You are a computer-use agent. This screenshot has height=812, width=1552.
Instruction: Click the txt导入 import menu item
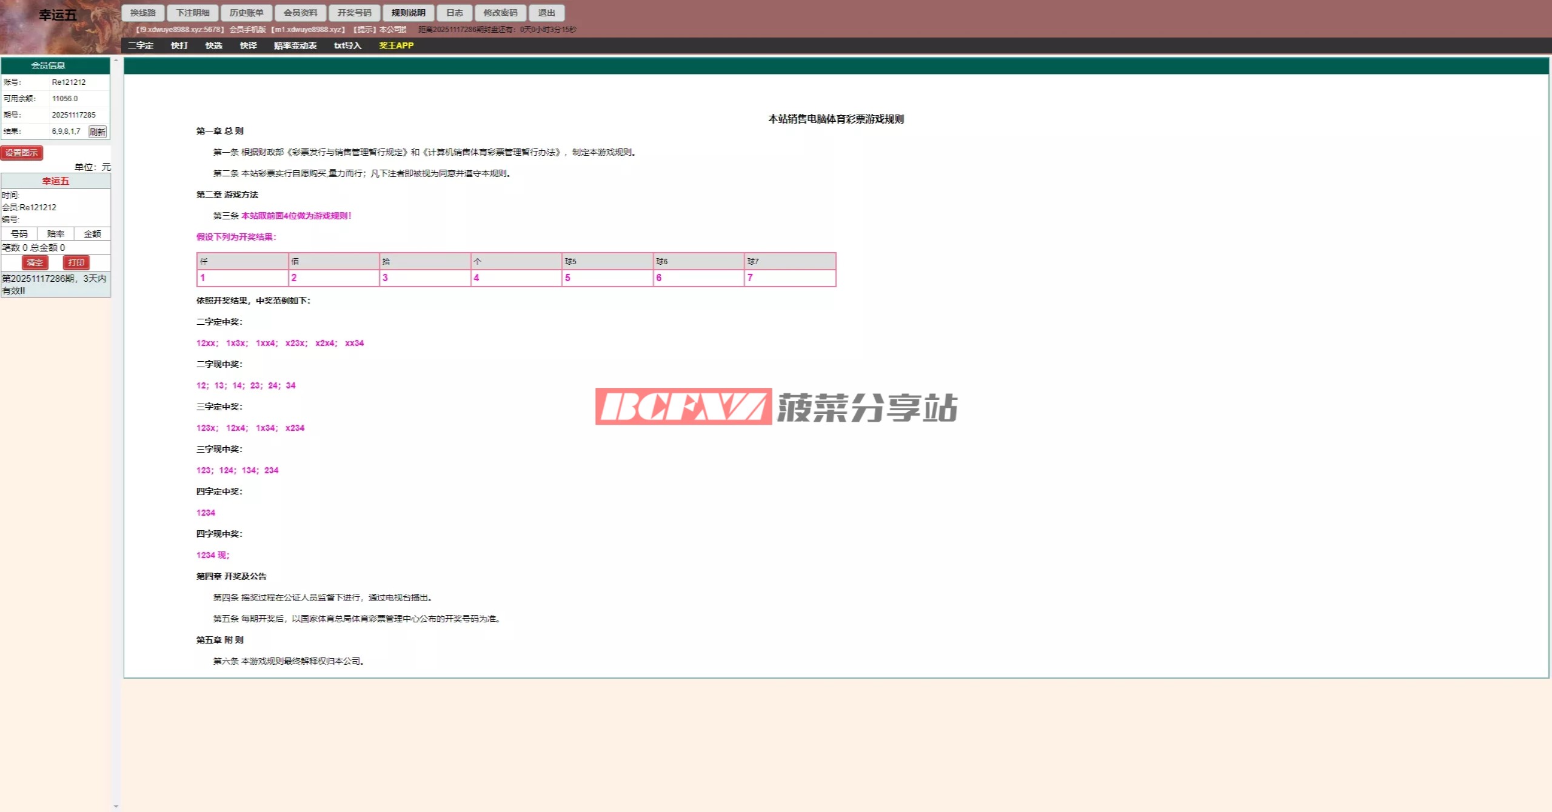coord(347,45)
